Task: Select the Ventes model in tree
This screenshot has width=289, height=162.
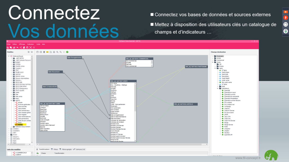Action: click(x=20, y=125)
